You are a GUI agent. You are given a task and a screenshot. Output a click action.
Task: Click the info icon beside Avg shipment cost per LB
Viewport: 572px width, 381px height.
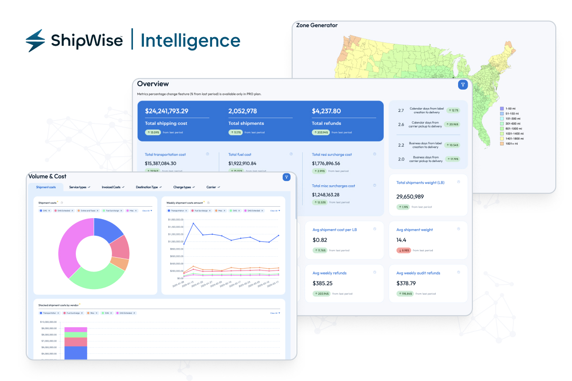375,229
